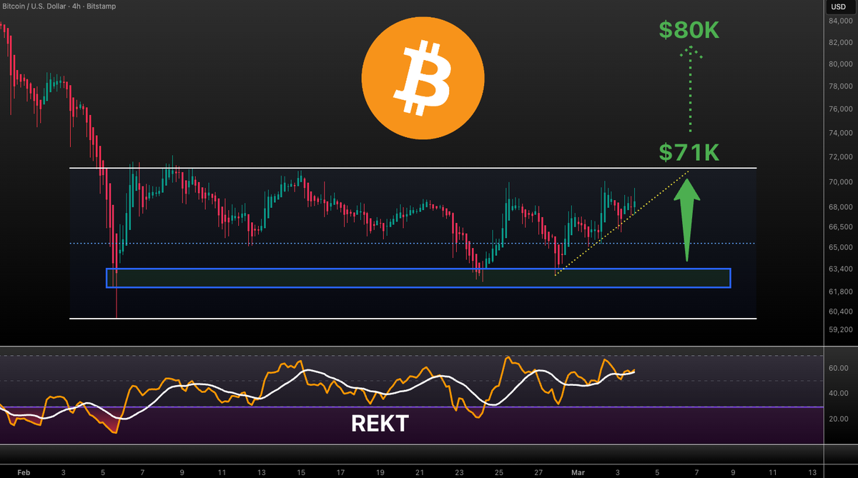The height and width of the screenshot is (478, 858).
Task: Click the 21 date on time axis
Action: [x=420, y=473]
